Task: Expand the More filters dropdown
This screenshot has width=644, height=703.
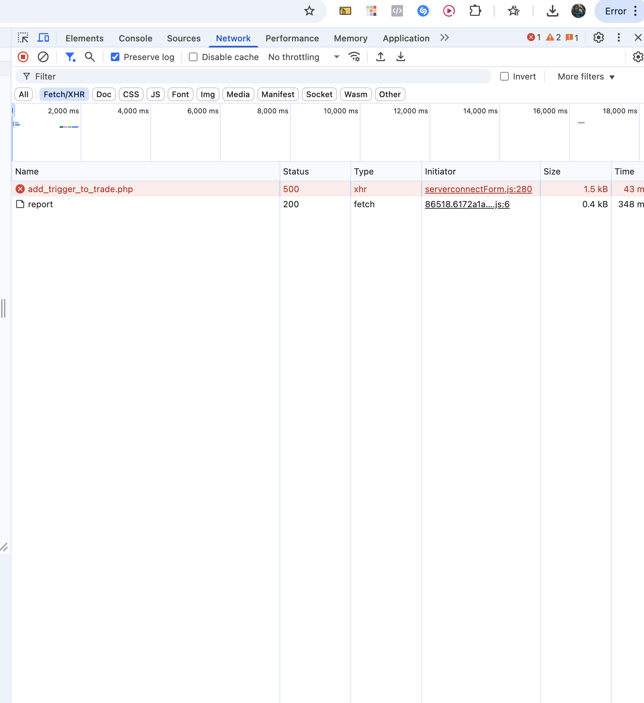Action: click(x=586, y=77)
